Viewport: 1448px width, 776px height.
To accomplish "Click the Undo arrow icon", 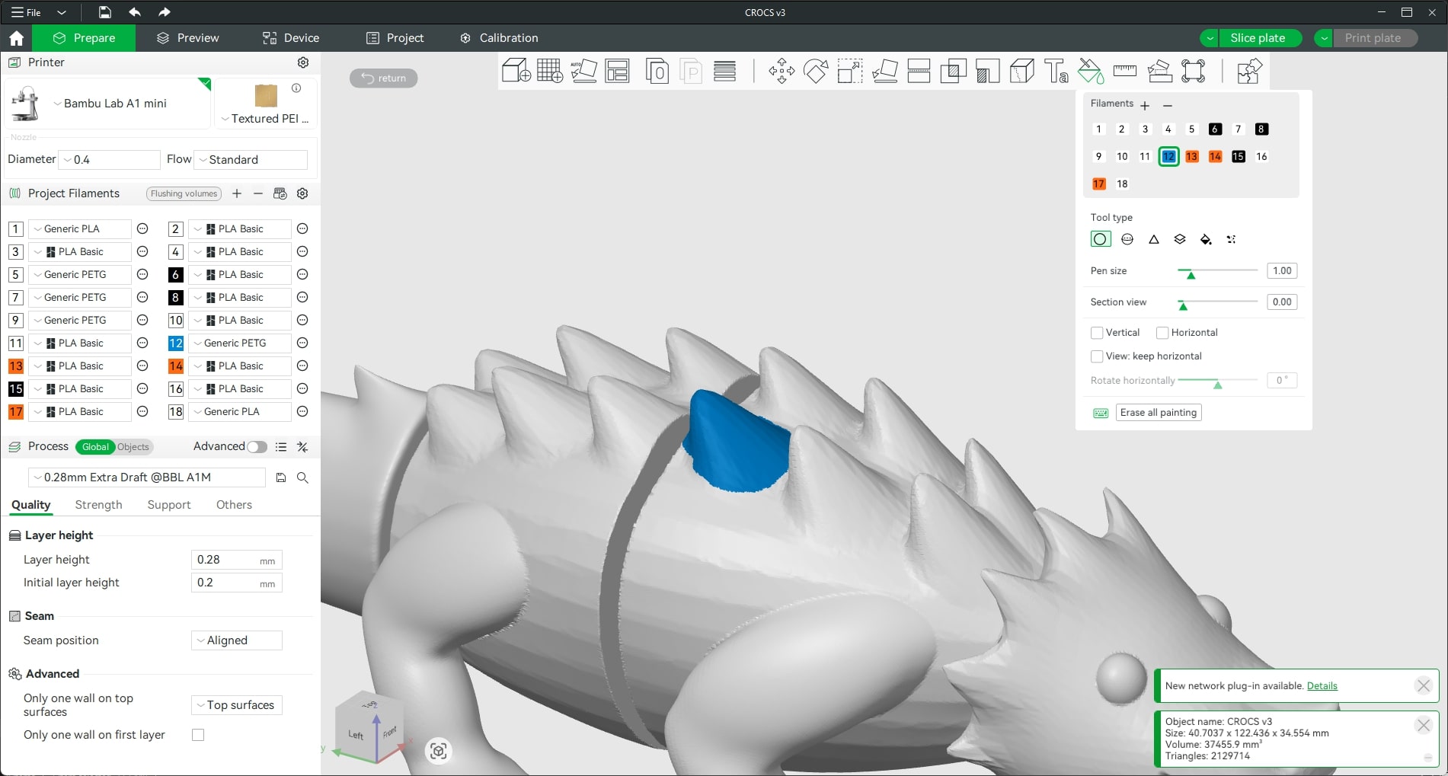I will tap(135, 12).
